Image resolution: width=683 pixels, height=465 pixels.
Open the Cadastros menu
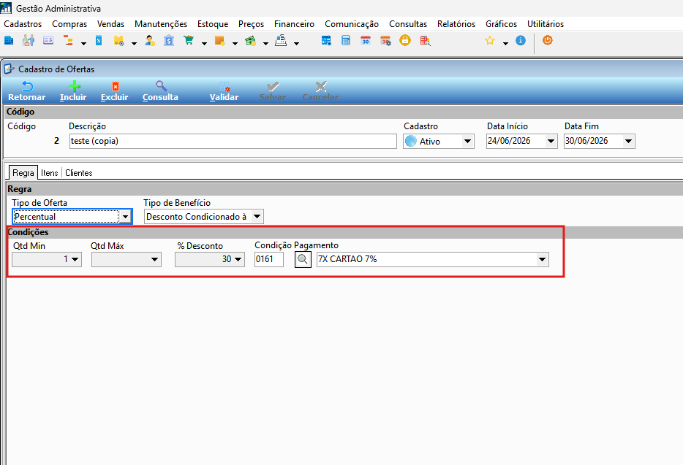23,24
